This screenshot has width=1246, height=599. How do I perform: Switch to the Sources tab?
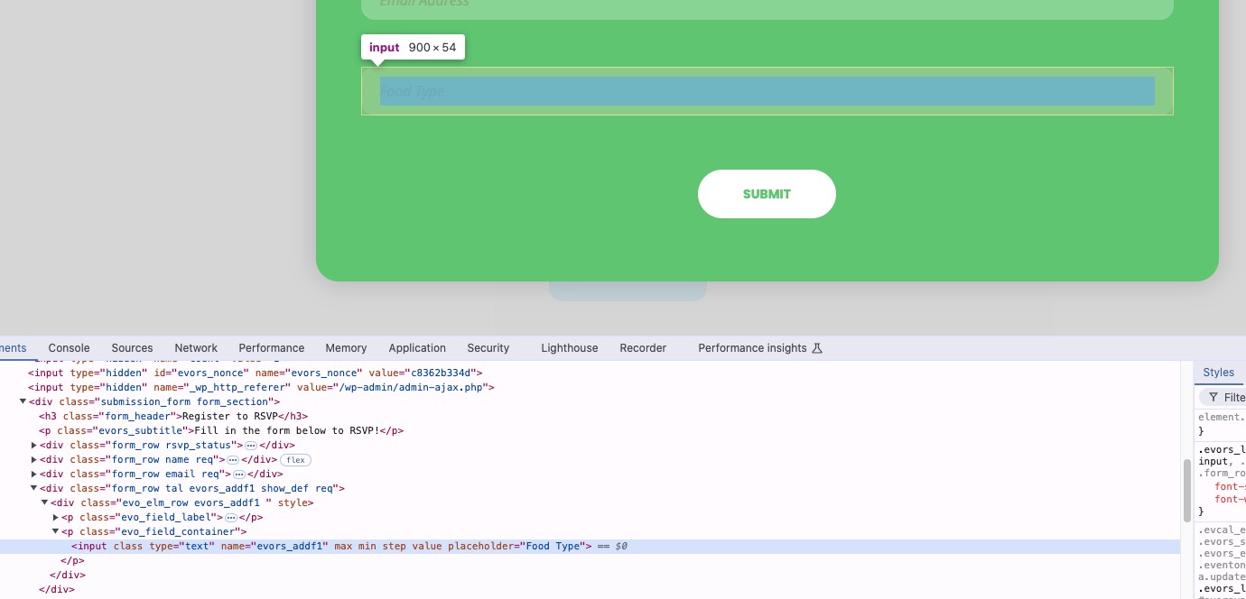click(x=132, y=348)
